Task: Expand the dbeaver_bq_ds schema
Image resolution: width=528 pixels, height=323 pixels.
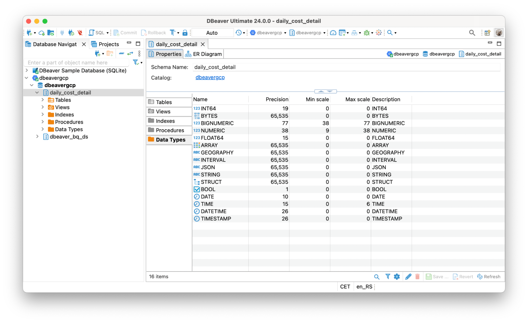Action: (37, 136)
